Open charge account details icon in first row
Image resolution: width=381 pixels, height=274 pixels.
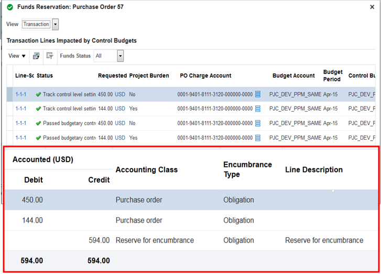point(258,94)
